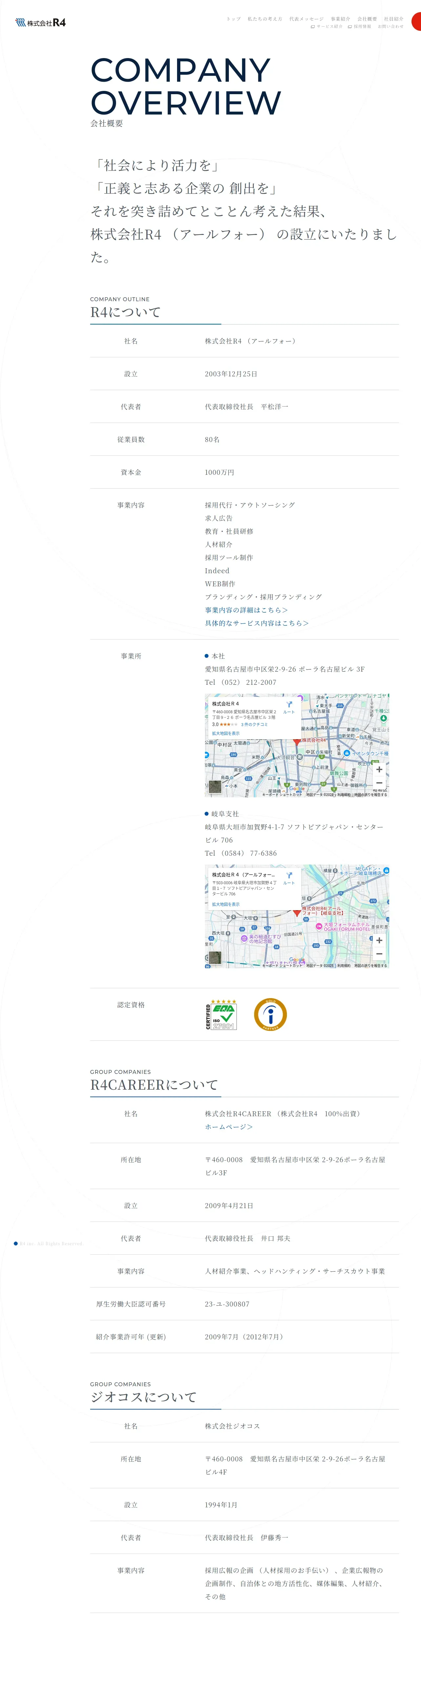Click the 2003年12月25日 establishment date
421x1695 pixels.
point(231,374)
